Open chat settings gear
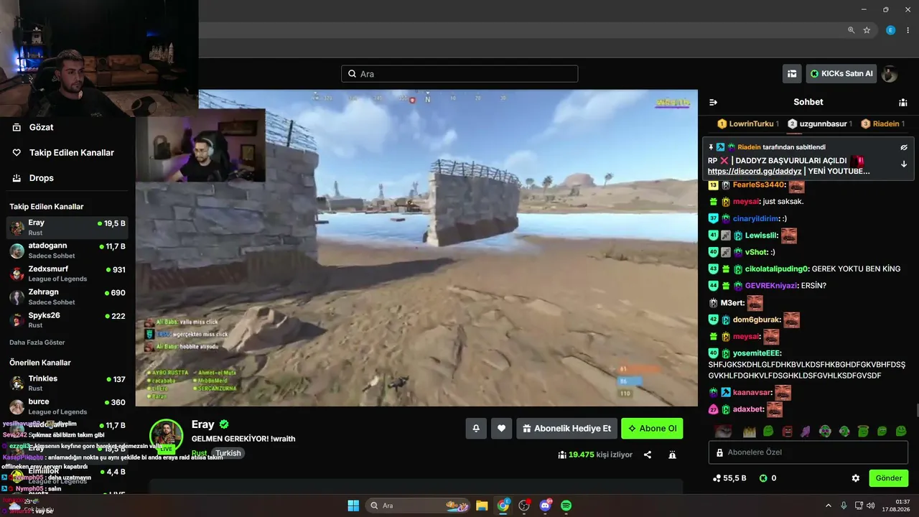The width and height of the screenshot is (919, 517). (x=856, y=478)
